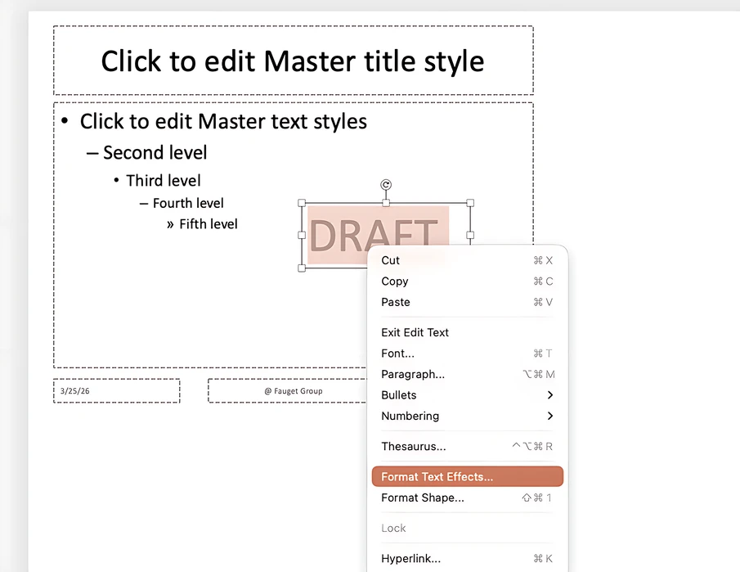The image size is (740, 572).
Task: Click Exit Edit Text
Action: [x=415, y=332]
